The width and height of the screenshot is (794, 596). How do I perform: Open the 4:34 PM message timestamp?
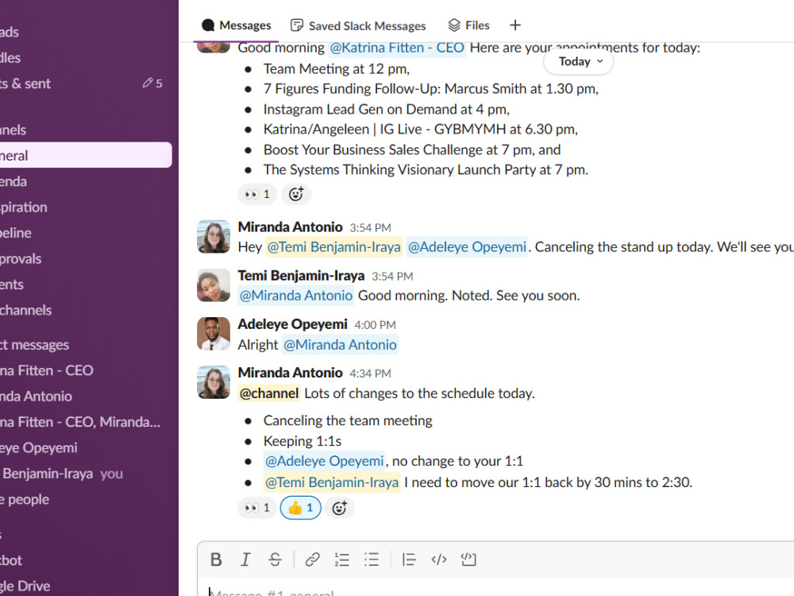tap(370, 373)
